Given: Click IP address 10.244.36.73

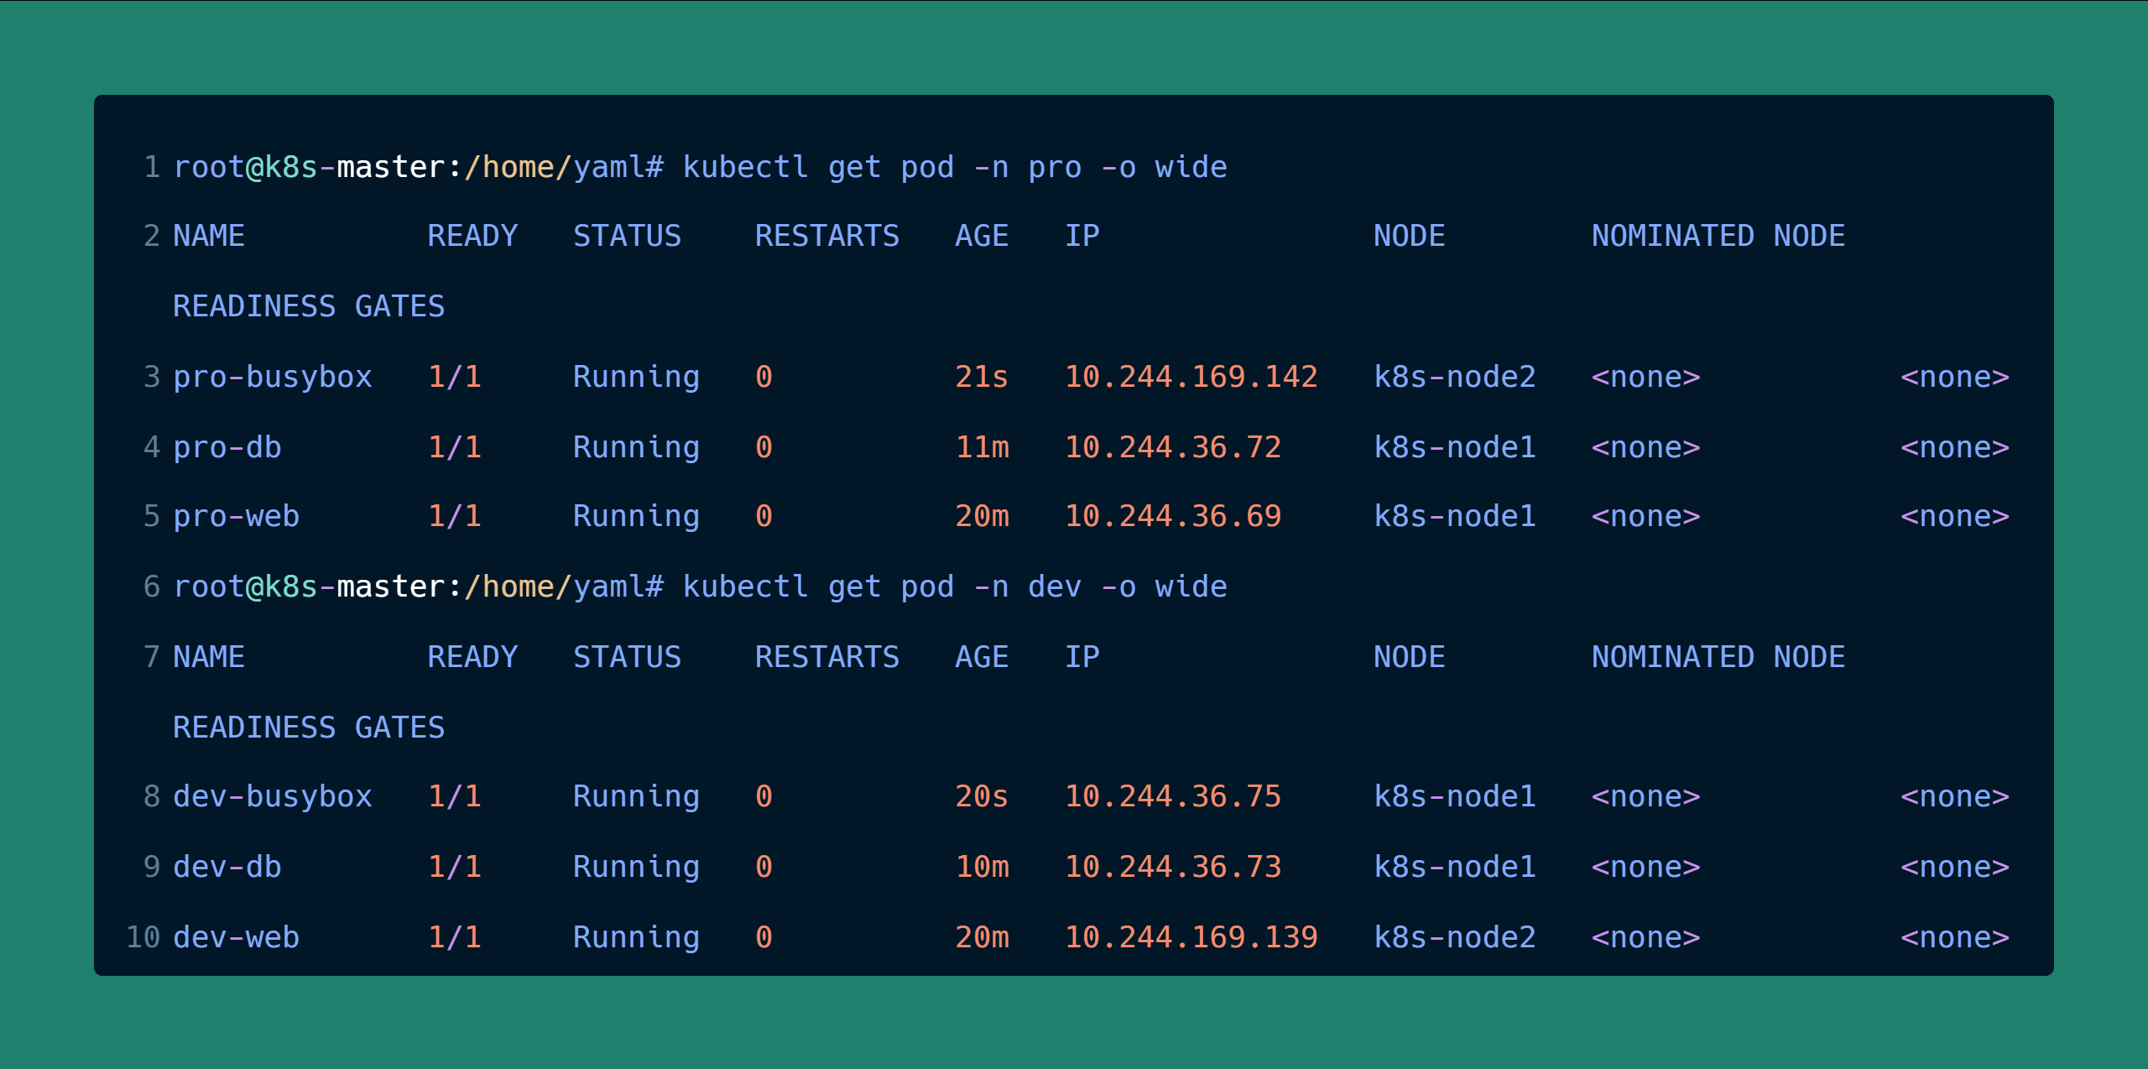Looking at the screenshot, I should [1173, 867].
